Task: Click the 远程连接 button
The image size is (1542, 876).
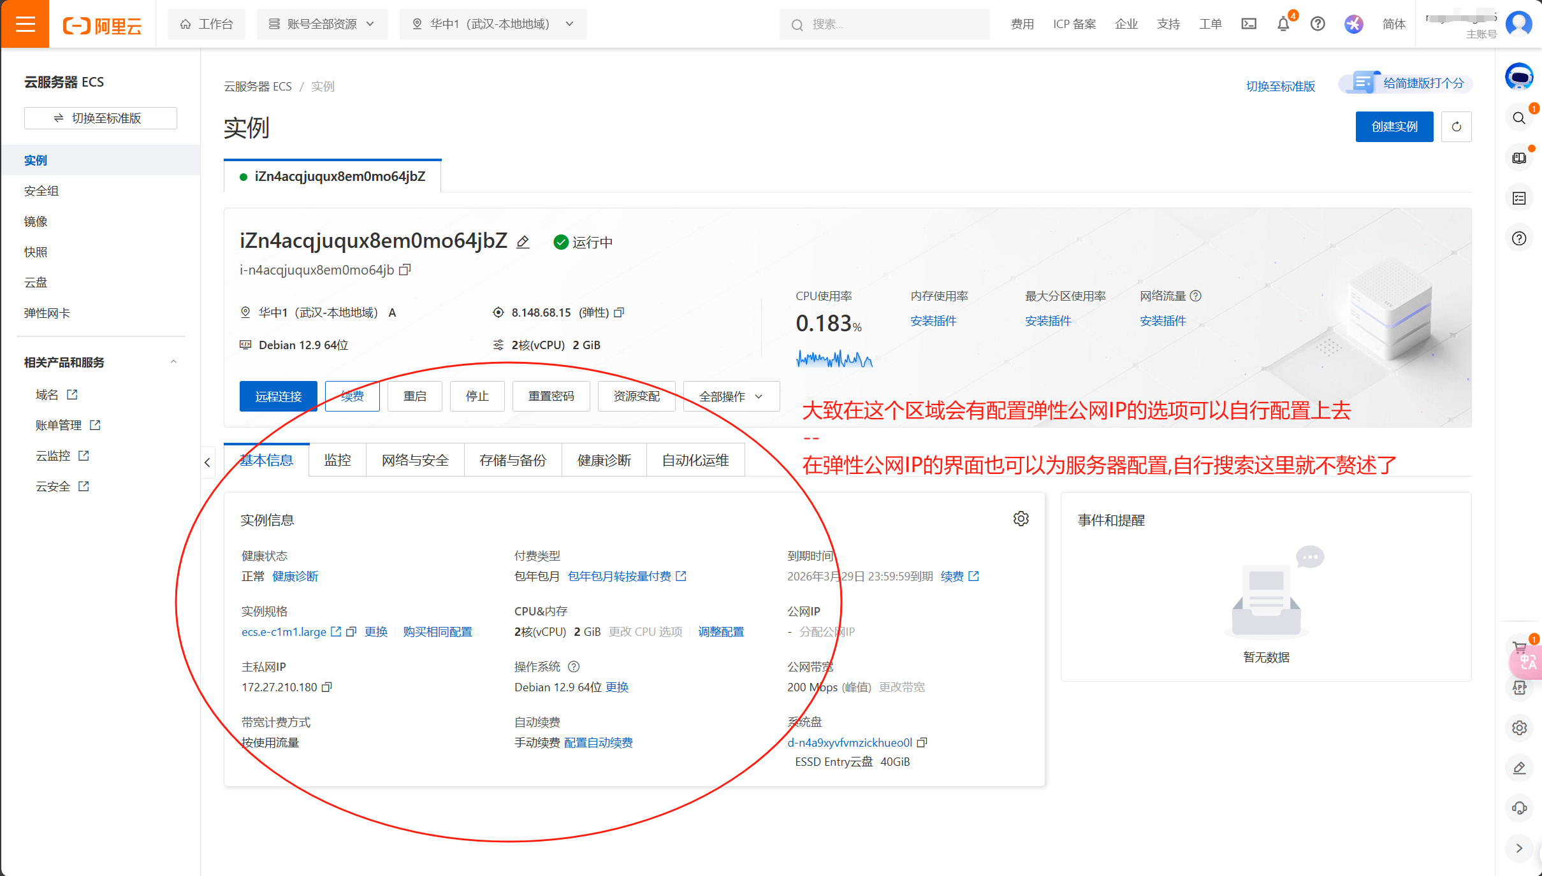Action: pos(279,396)
